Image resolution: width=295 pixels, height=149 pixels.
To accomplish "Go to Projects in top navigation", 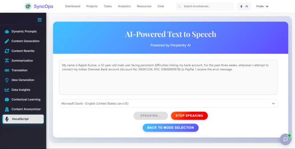I will (92, 6).
